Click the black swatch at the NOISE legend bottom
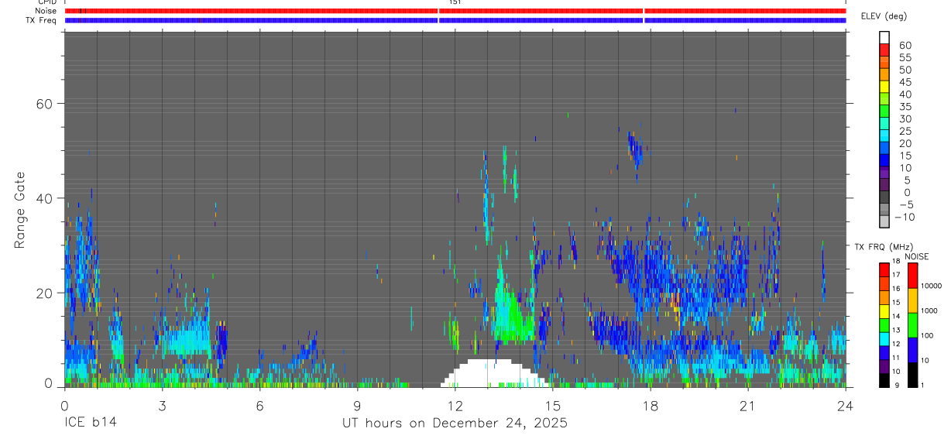 [x=913, y=375]
